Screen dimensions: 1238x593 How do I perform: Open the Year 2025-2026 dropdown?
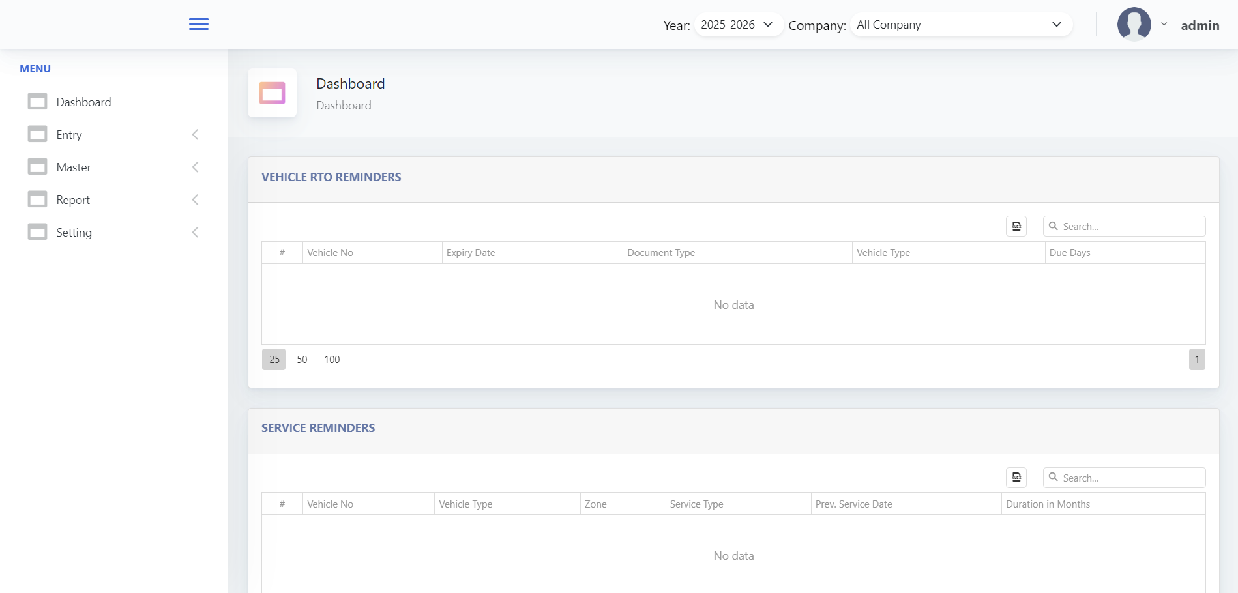point(737,25)
